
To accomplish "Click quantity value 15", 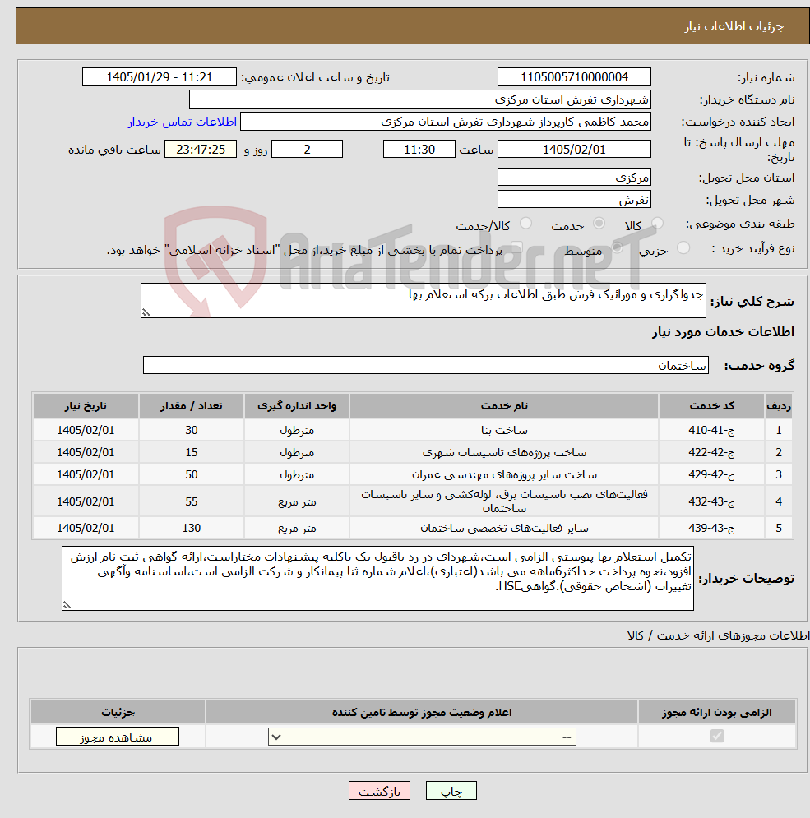I will click(192, 452).
